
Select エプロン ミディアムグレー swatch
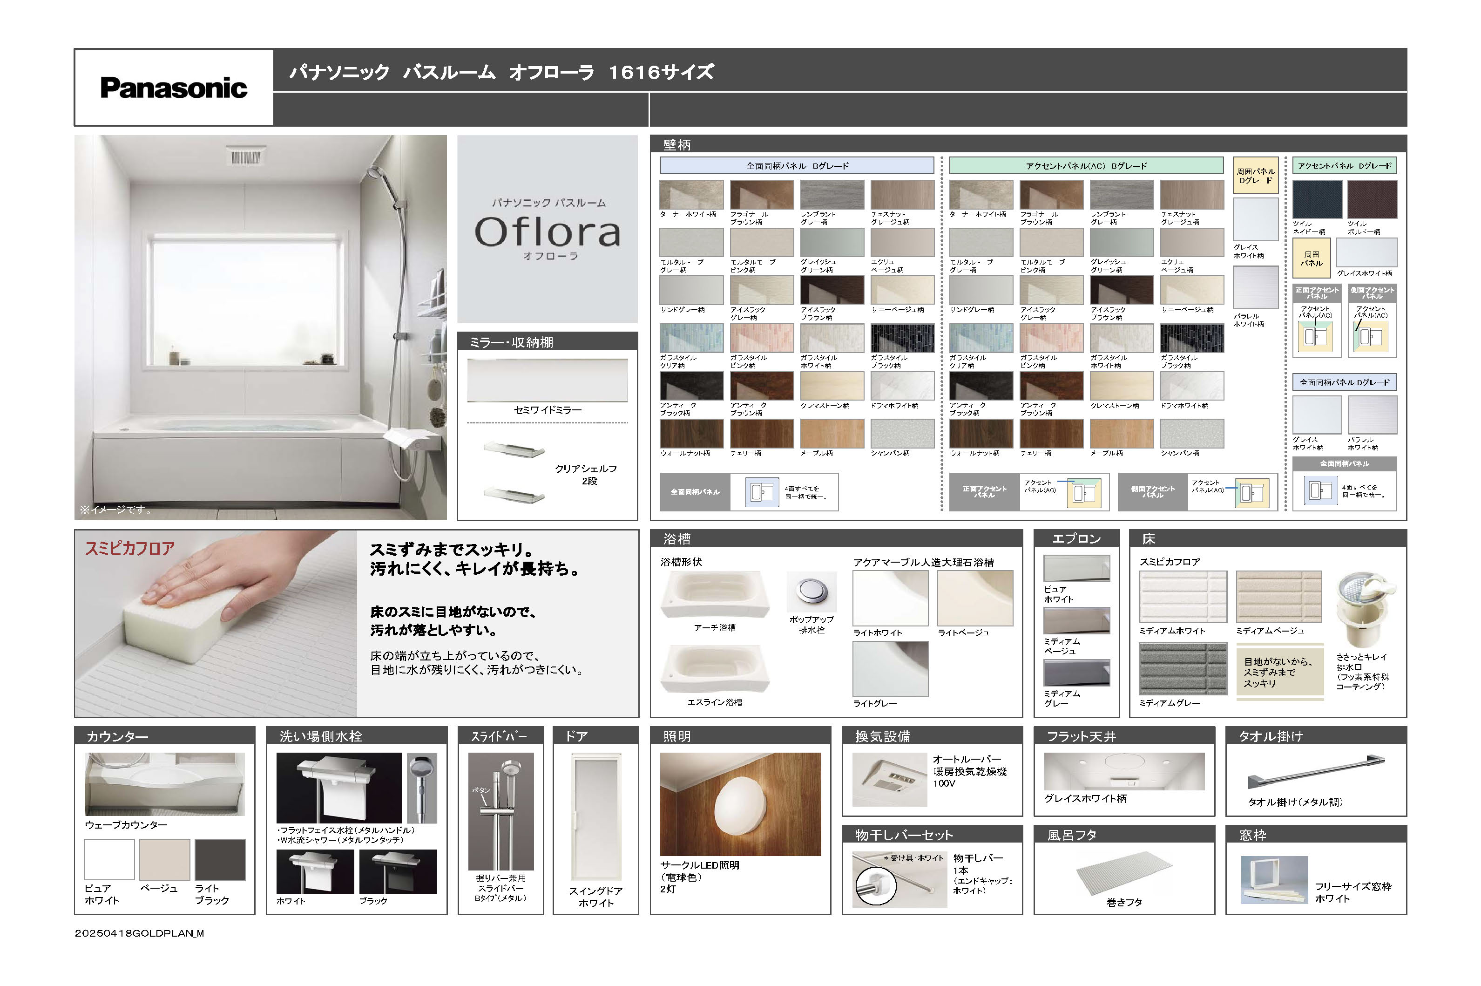point(1076,673)
